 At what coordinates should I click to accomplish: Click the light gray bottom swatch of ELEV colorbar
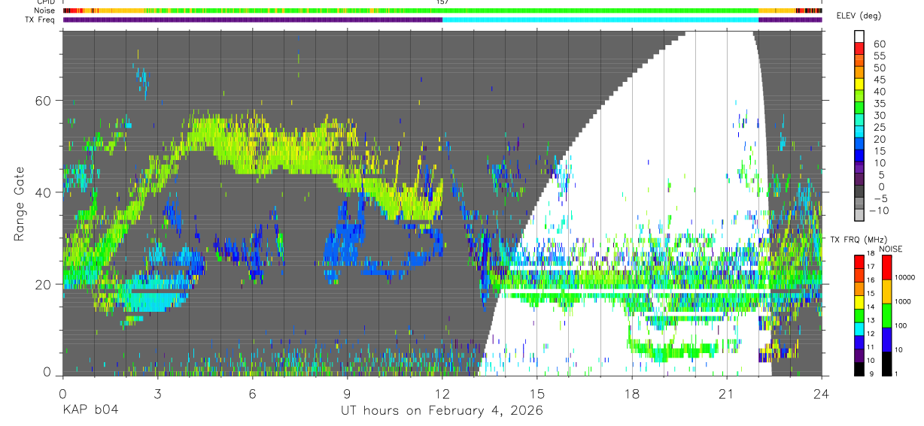[x=860, y=216]
